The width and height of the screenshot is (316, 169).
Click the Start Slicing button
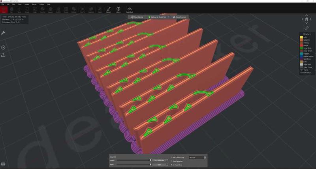[137, 17]
